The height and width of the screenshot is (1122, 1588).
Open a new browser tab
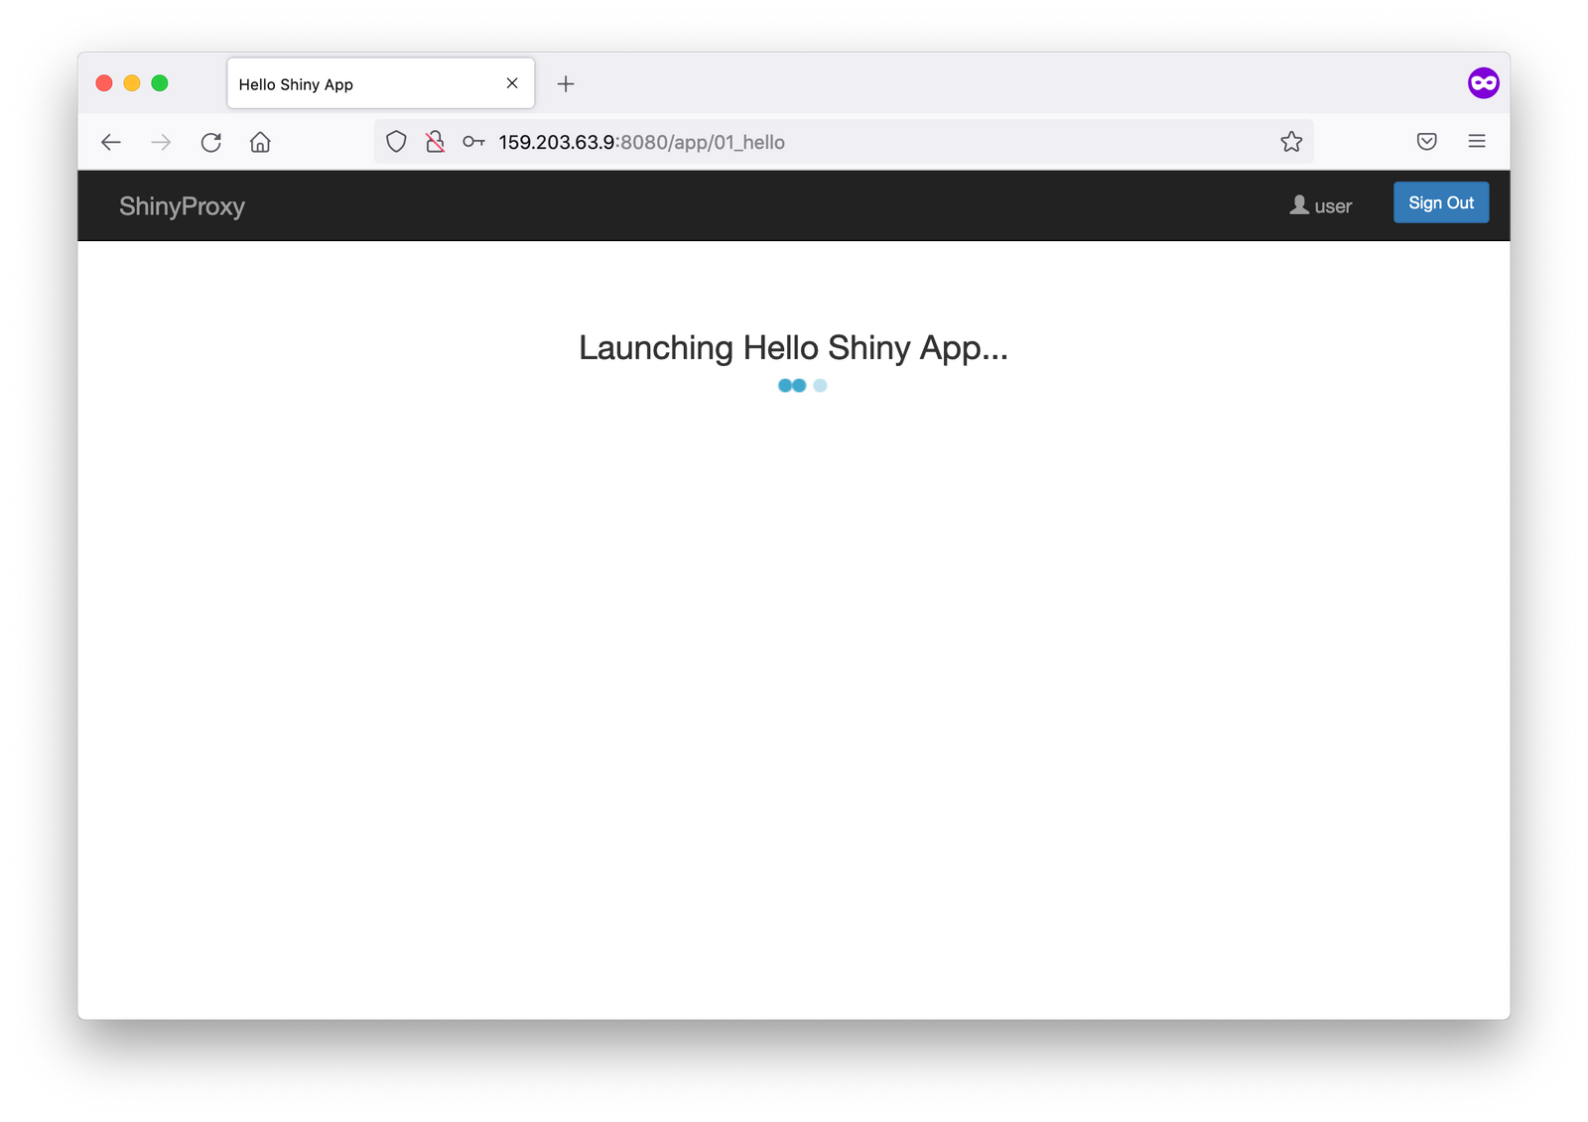point(566,83)
